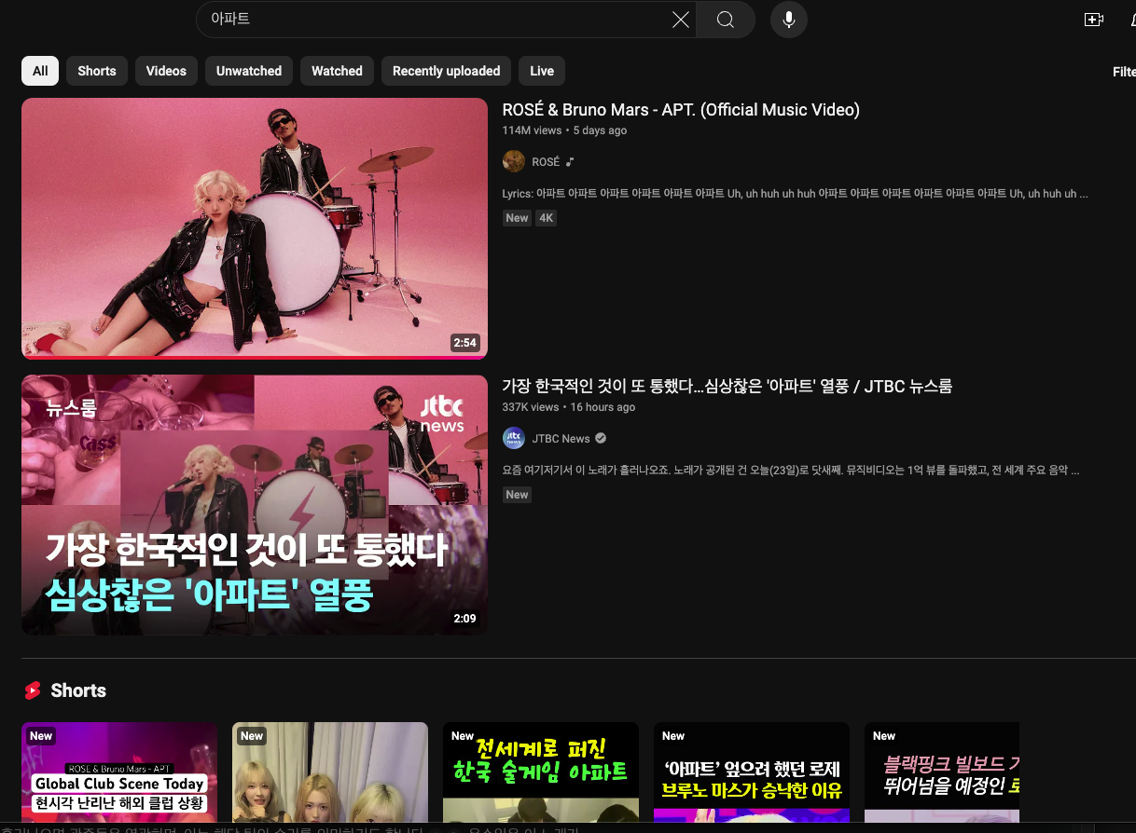Click the JTBC News channel avatar

click(x=513, y=438)
